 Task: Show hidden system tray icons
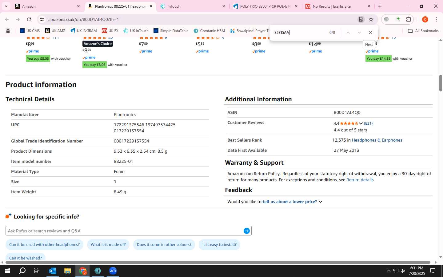pos(388,271)
